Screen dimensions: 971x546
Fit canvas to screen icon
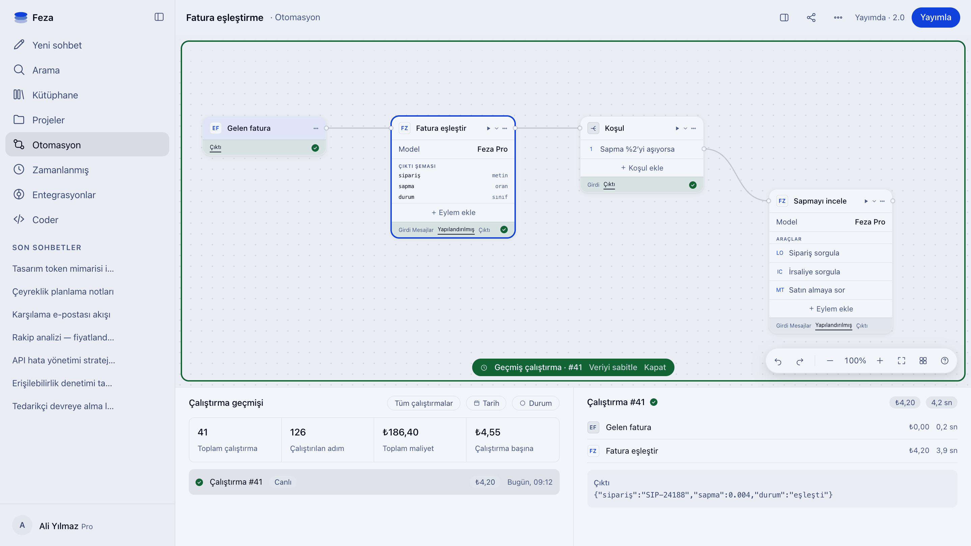pos(902,361)
